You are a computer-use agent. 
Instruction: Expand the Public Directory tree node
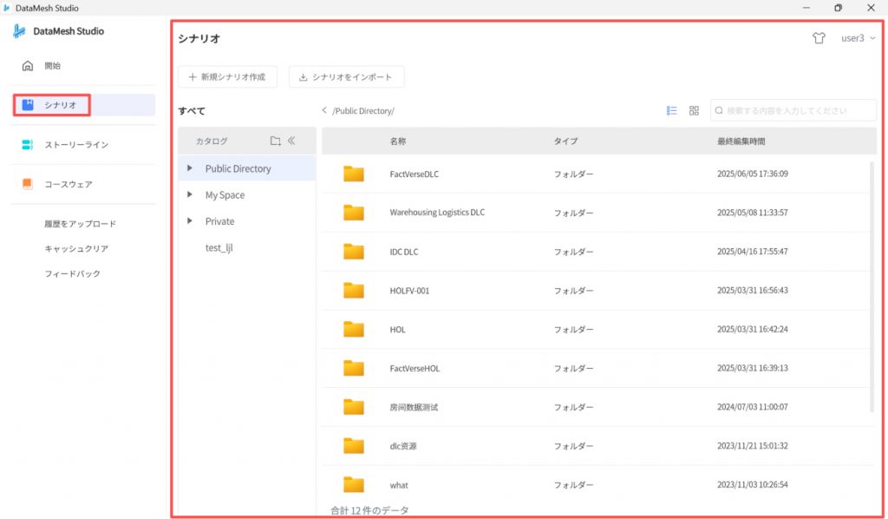coord(190,168)
